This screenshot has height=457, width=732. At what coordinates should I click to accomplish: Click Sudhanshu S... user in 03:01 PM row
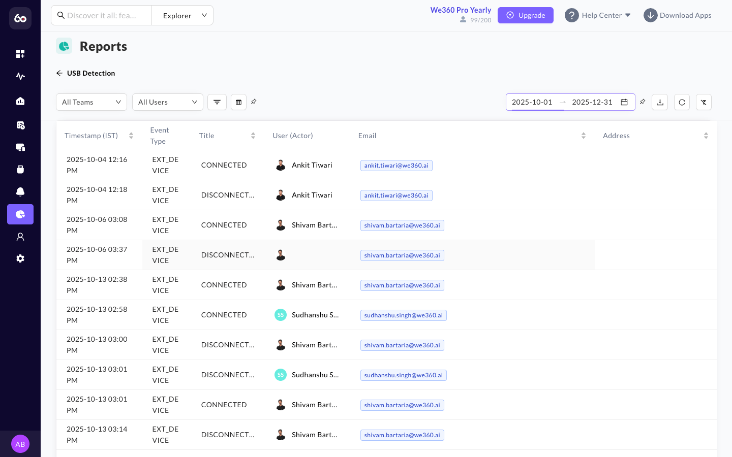tap(315, 375)
